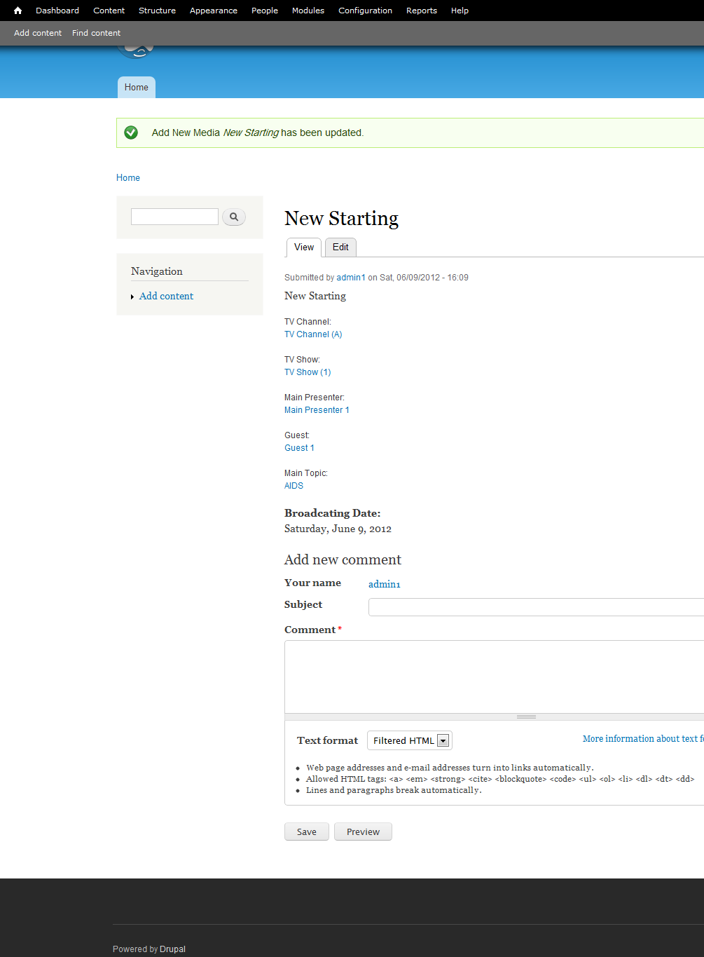This screenshot has width=704, height=957.
Task: Click the home icon in admin toolbar
Action: (x=18, y=11)
